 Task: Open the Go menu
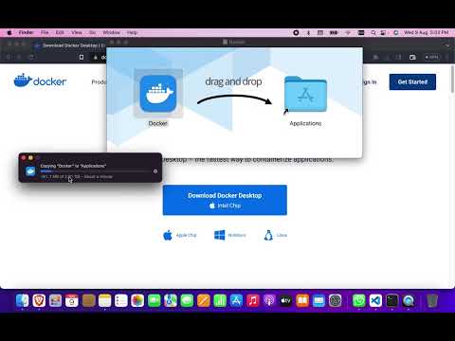92,32
